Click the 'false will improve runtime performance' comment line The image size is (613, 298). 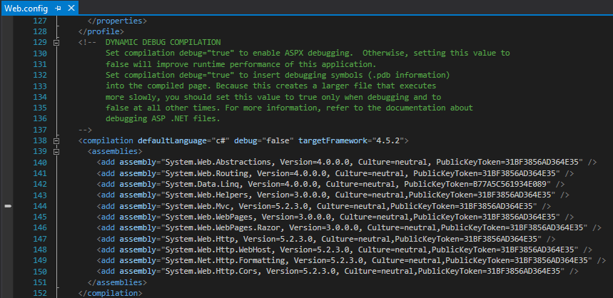[240, 64]
